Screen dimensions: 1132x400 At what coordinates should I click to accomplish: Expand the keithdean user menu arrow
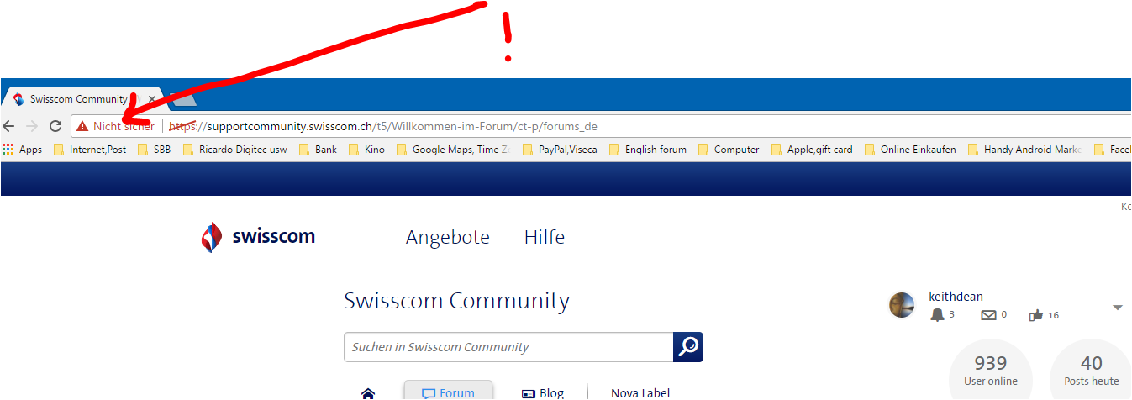click(1117, 308)
